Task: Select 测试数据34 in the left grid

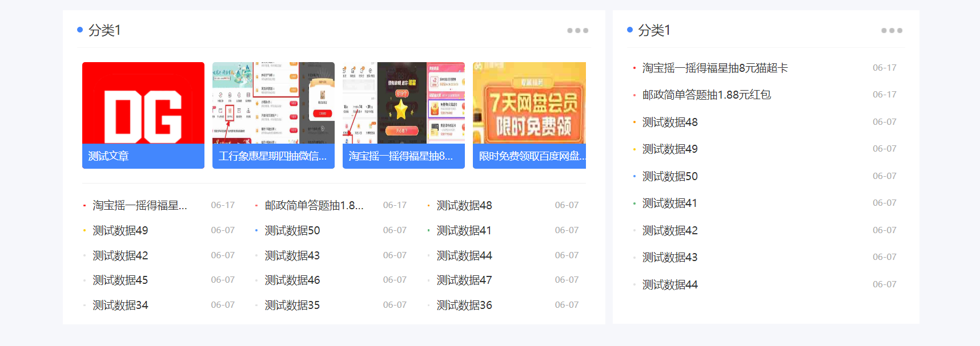Action: (x=121, y=305)
